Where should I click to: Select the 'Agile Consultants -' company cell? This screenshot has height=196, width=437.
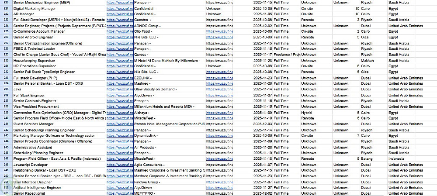(169, 165)
